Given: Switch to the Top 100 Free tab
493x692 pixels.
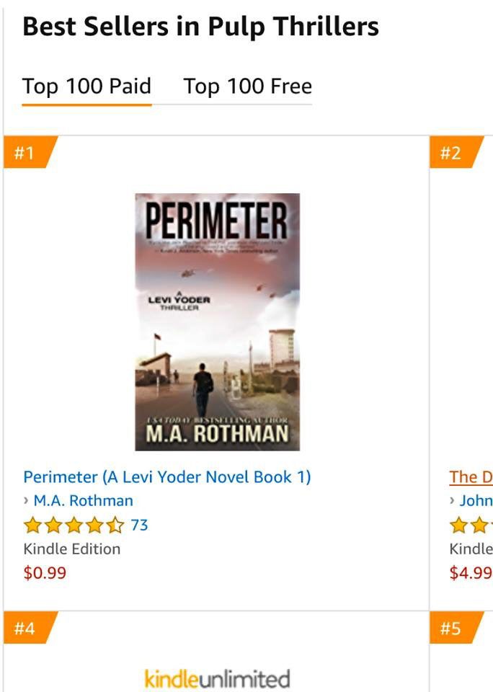Looking at the screenshot, I should (x=247, y=87).
